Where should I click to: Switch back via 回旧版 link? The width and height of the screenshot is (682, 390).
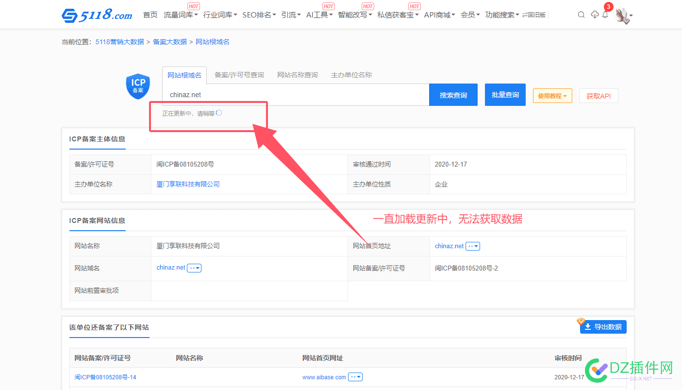(x=534, y=15)
